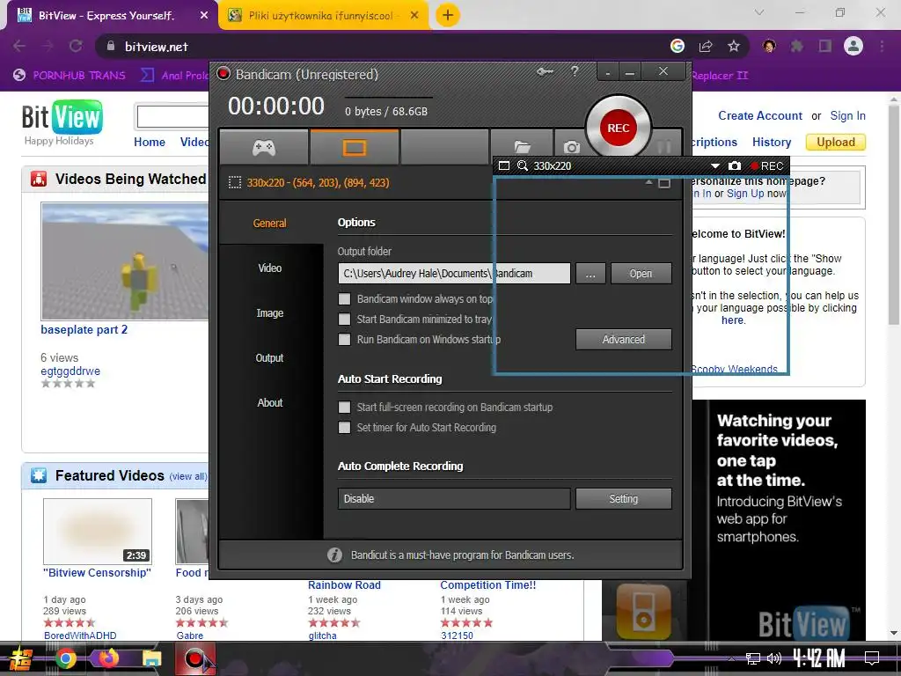Image resolution: width=901 pixels, height=676 pixels.
Task: Click the dotted selection rectangle icon
Action: point(234,183)
